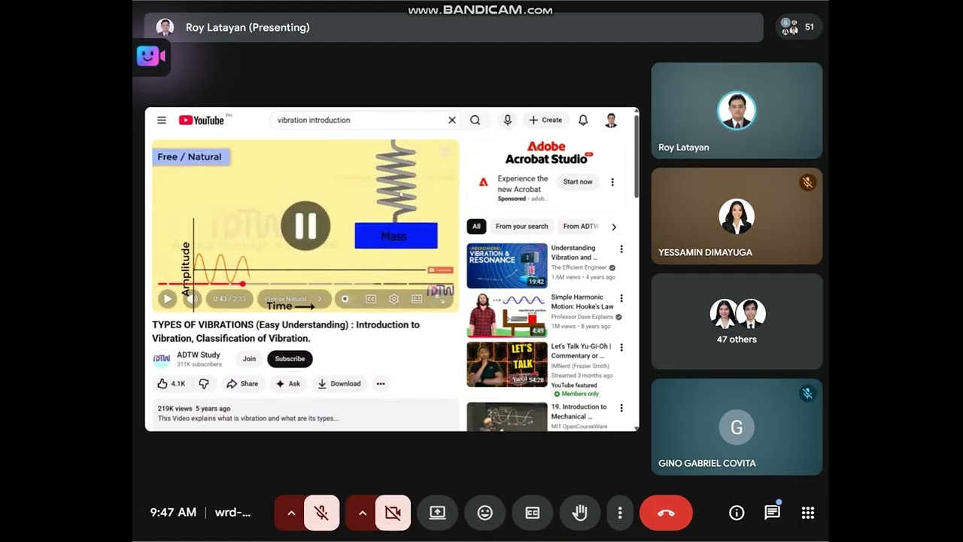Clear the search text with the X
The image size is (963, 542).
pyautogui.click(x=452, y=120)
